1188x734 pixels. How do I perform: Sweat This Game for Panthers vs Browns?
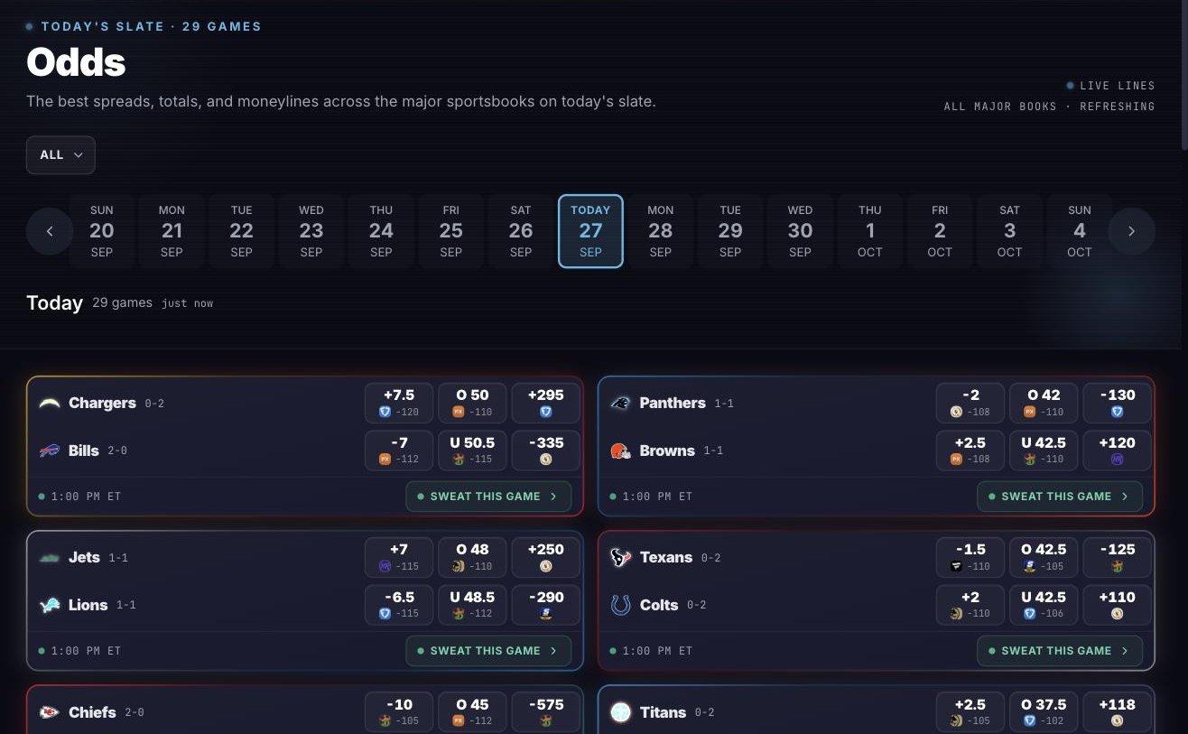point(1060,497)
